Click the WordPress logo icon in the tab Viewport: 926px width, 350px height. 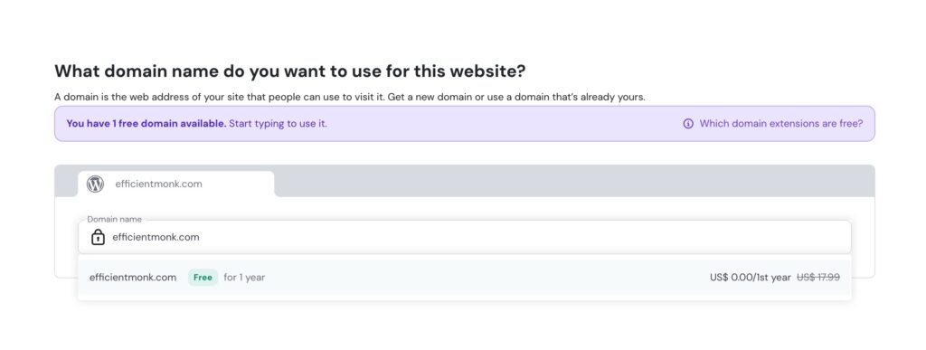95,184
